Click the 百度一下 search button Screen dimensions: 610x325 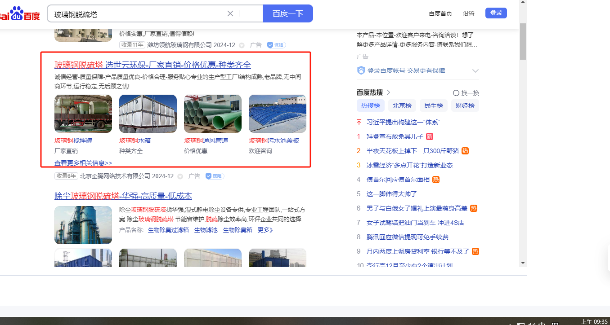coord(287,13)
